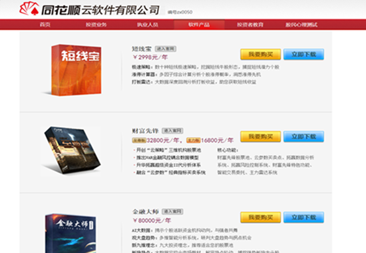Select the 软件产品 navigation tab
This screenshot has height=253, width=366.
tap(199, 25)
